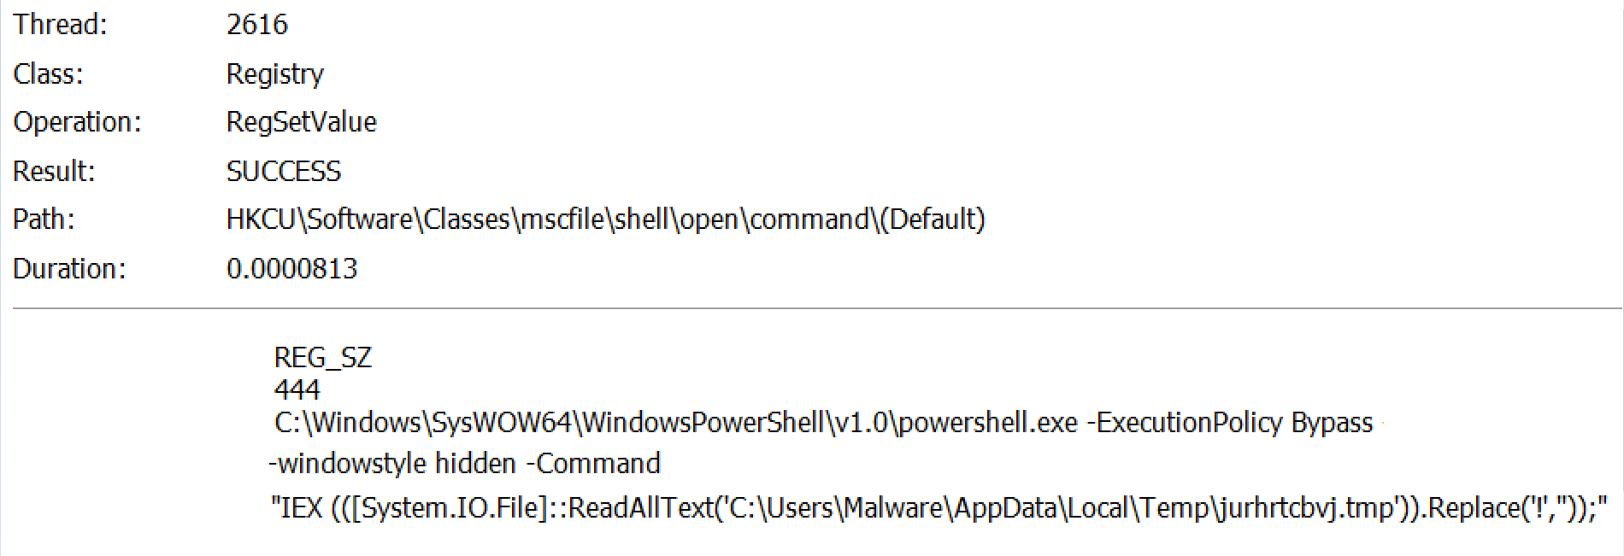The height and width of the screenshot is (556, 1624).
Task: Click the REG_SZ data type text
Action: click(x=322, y=357)
